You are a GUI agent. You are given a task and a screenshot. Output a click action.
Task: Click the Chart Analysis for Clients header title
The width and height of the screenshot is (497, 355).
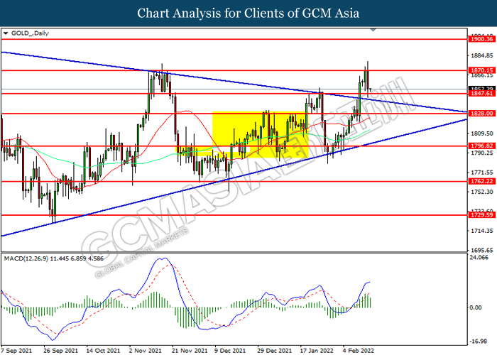[248, 13]
